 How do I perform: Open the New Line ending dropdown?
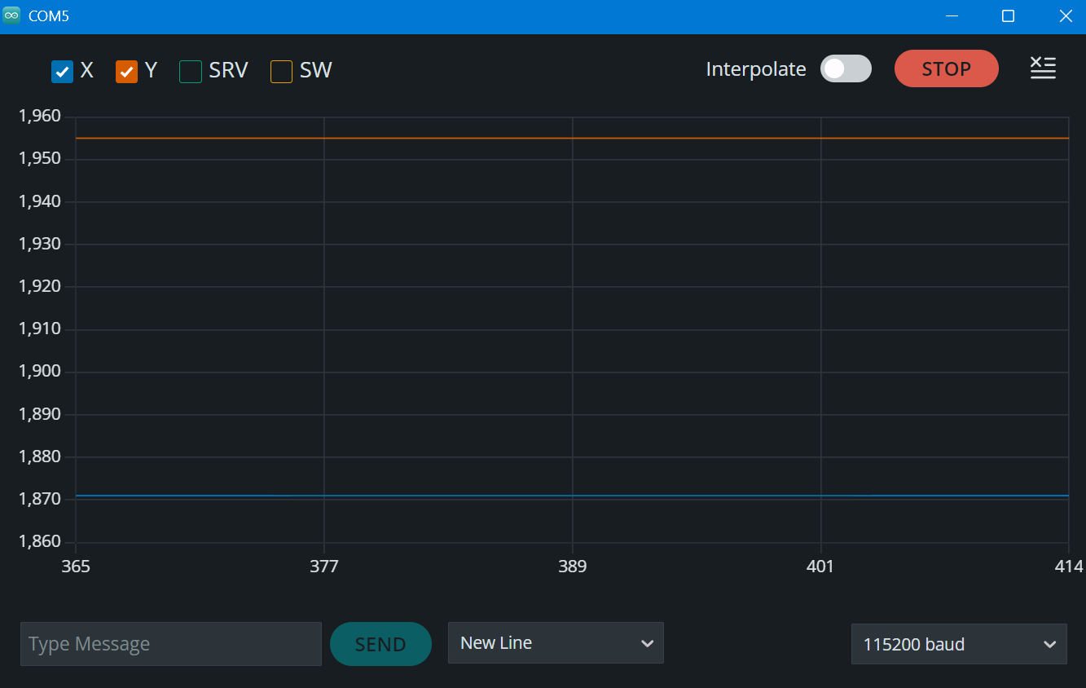556,643
